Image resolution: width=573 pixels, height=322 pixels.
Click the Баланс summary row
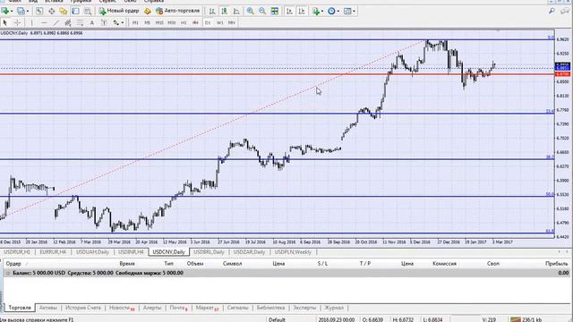(286, 273)
